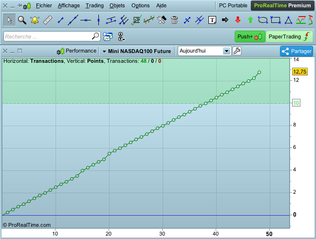Open the Trading menu

[94, 5]
